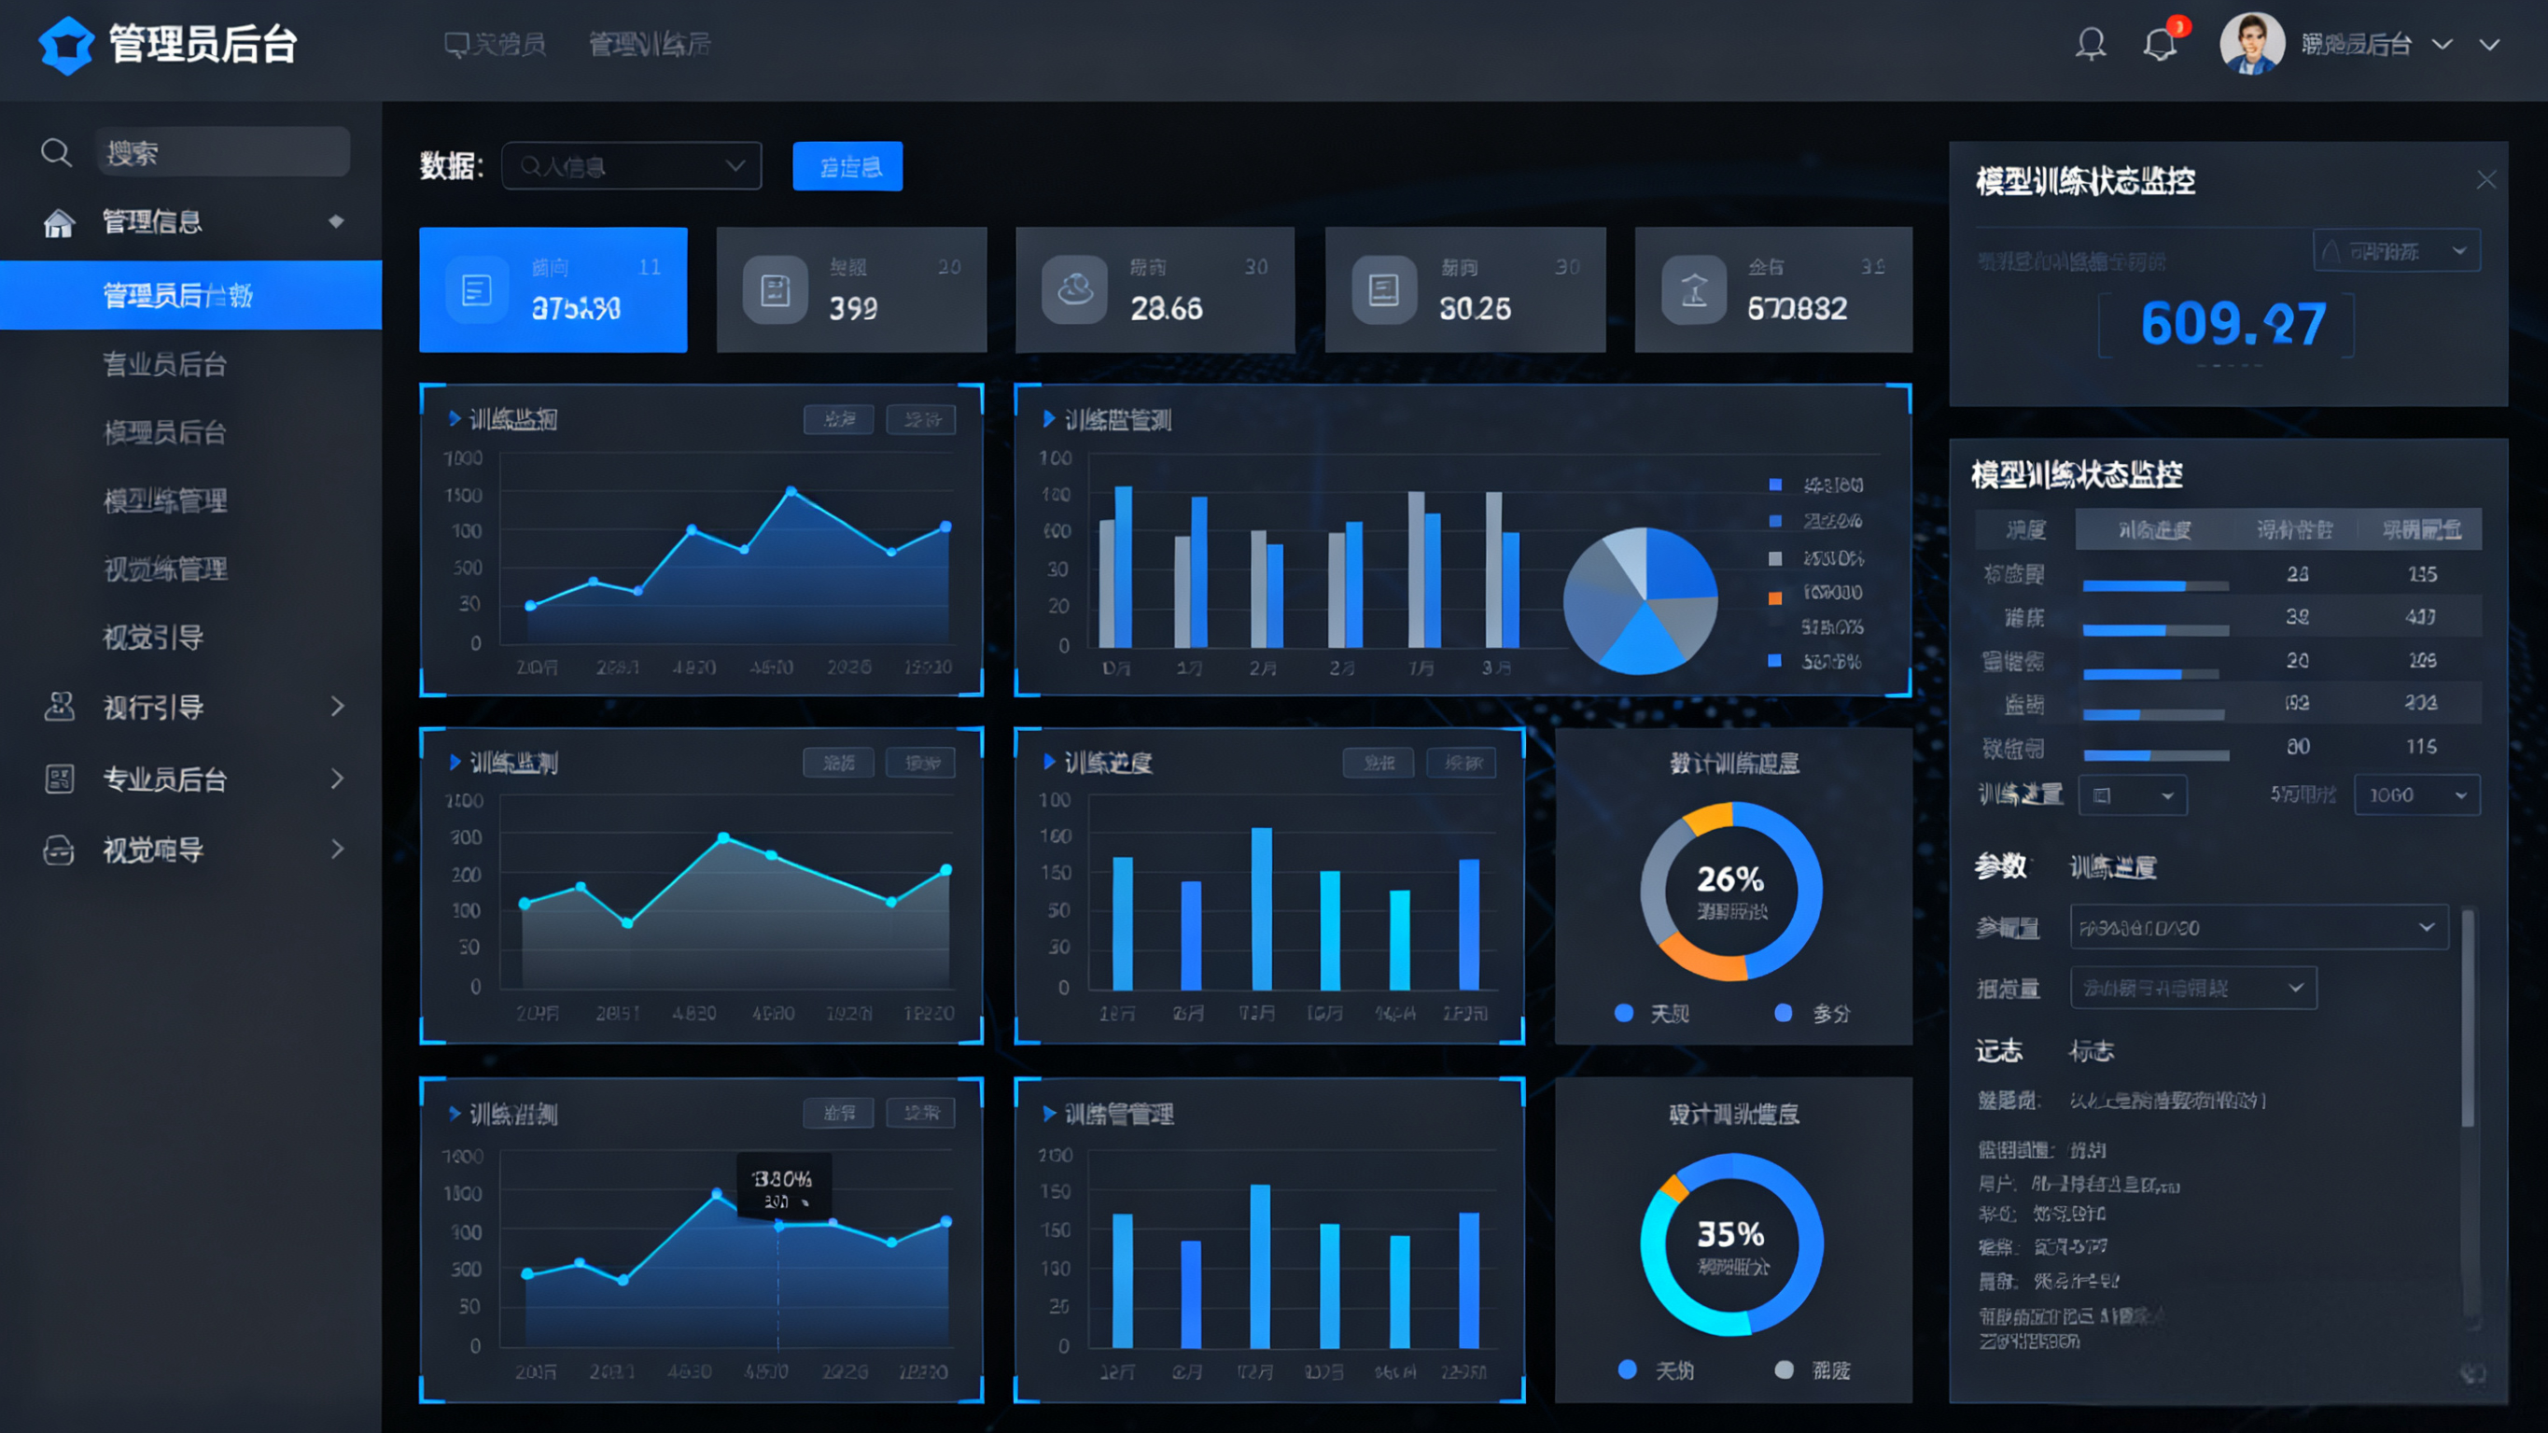Click the home icon beside 管理信息

point(59,223)
